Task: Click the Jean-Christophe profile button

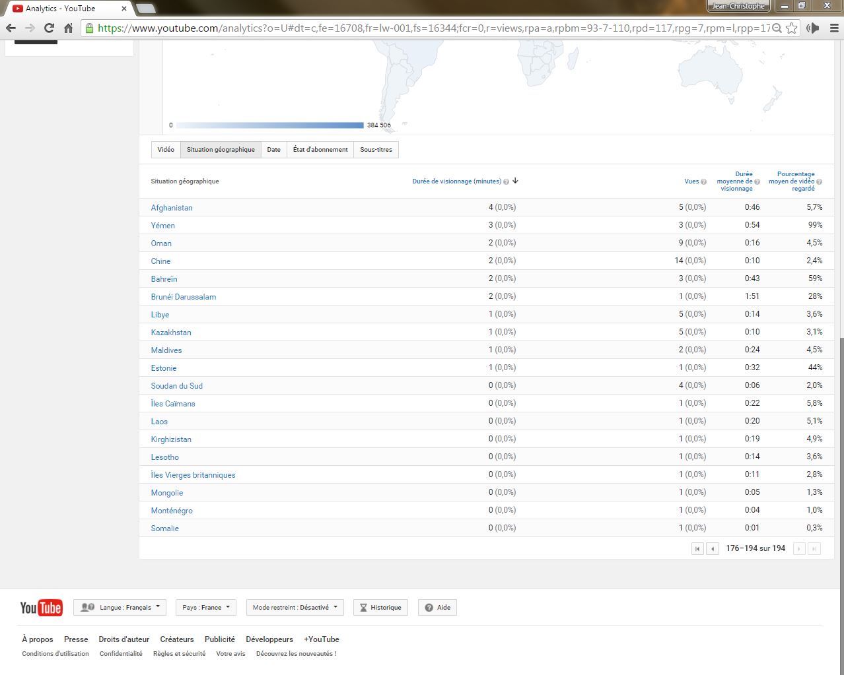Action: [x=738, y=6]
